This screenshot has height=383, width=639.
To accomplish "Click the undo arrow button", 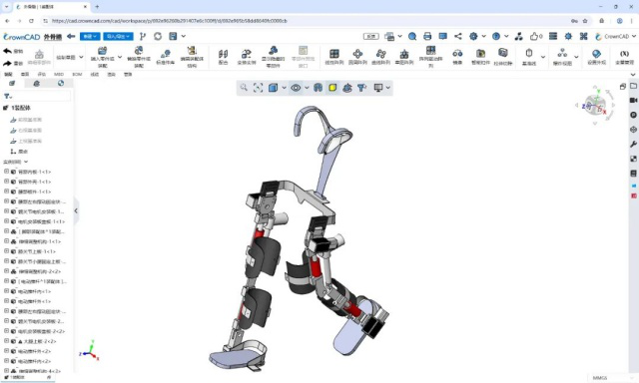I will (x=7, y=51).
